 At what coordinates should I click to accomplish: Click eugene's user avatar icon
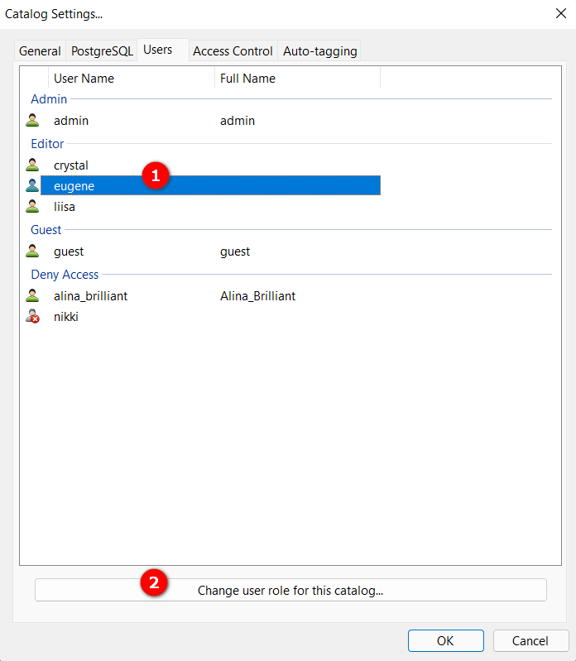point(32,186)
